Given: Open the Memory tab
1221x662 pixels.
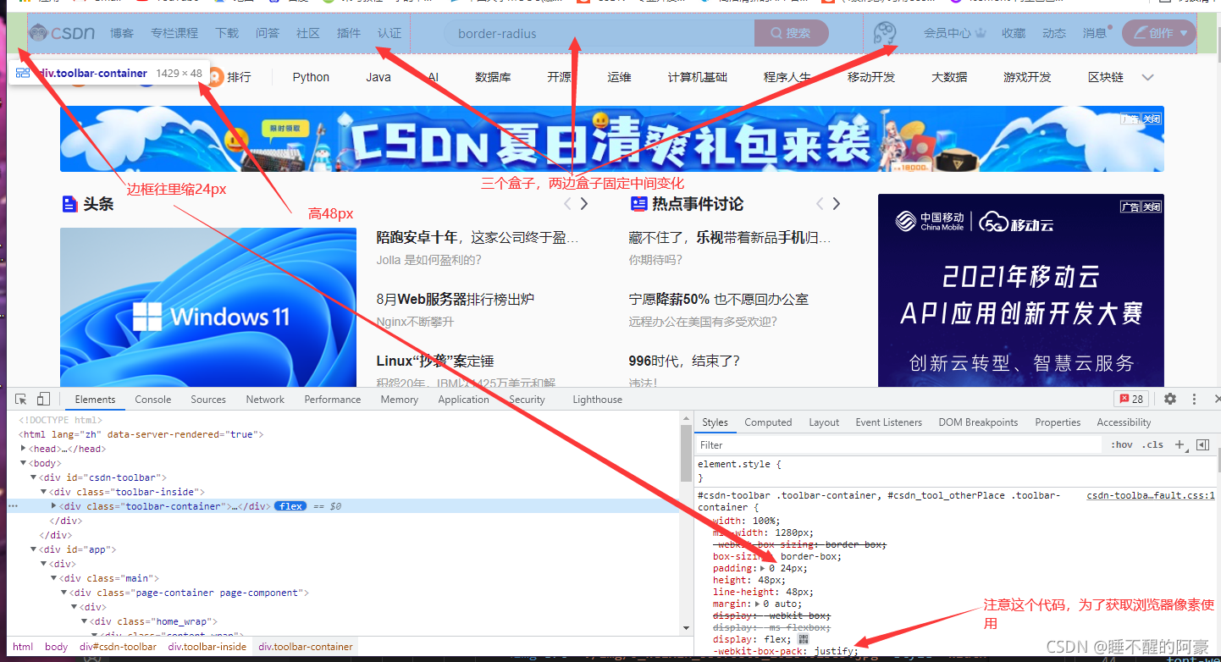Looking at the screenshot, I should pyautogui.click(x=400, y=400).
